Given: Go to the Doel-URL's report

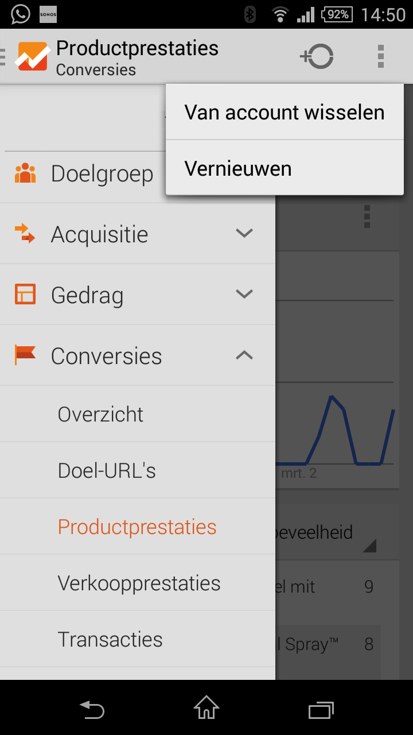Looking at the screenshot, I should [x=107, y=471].
